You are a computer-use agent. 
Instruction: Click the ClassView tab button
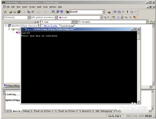[x=12, y=86]
